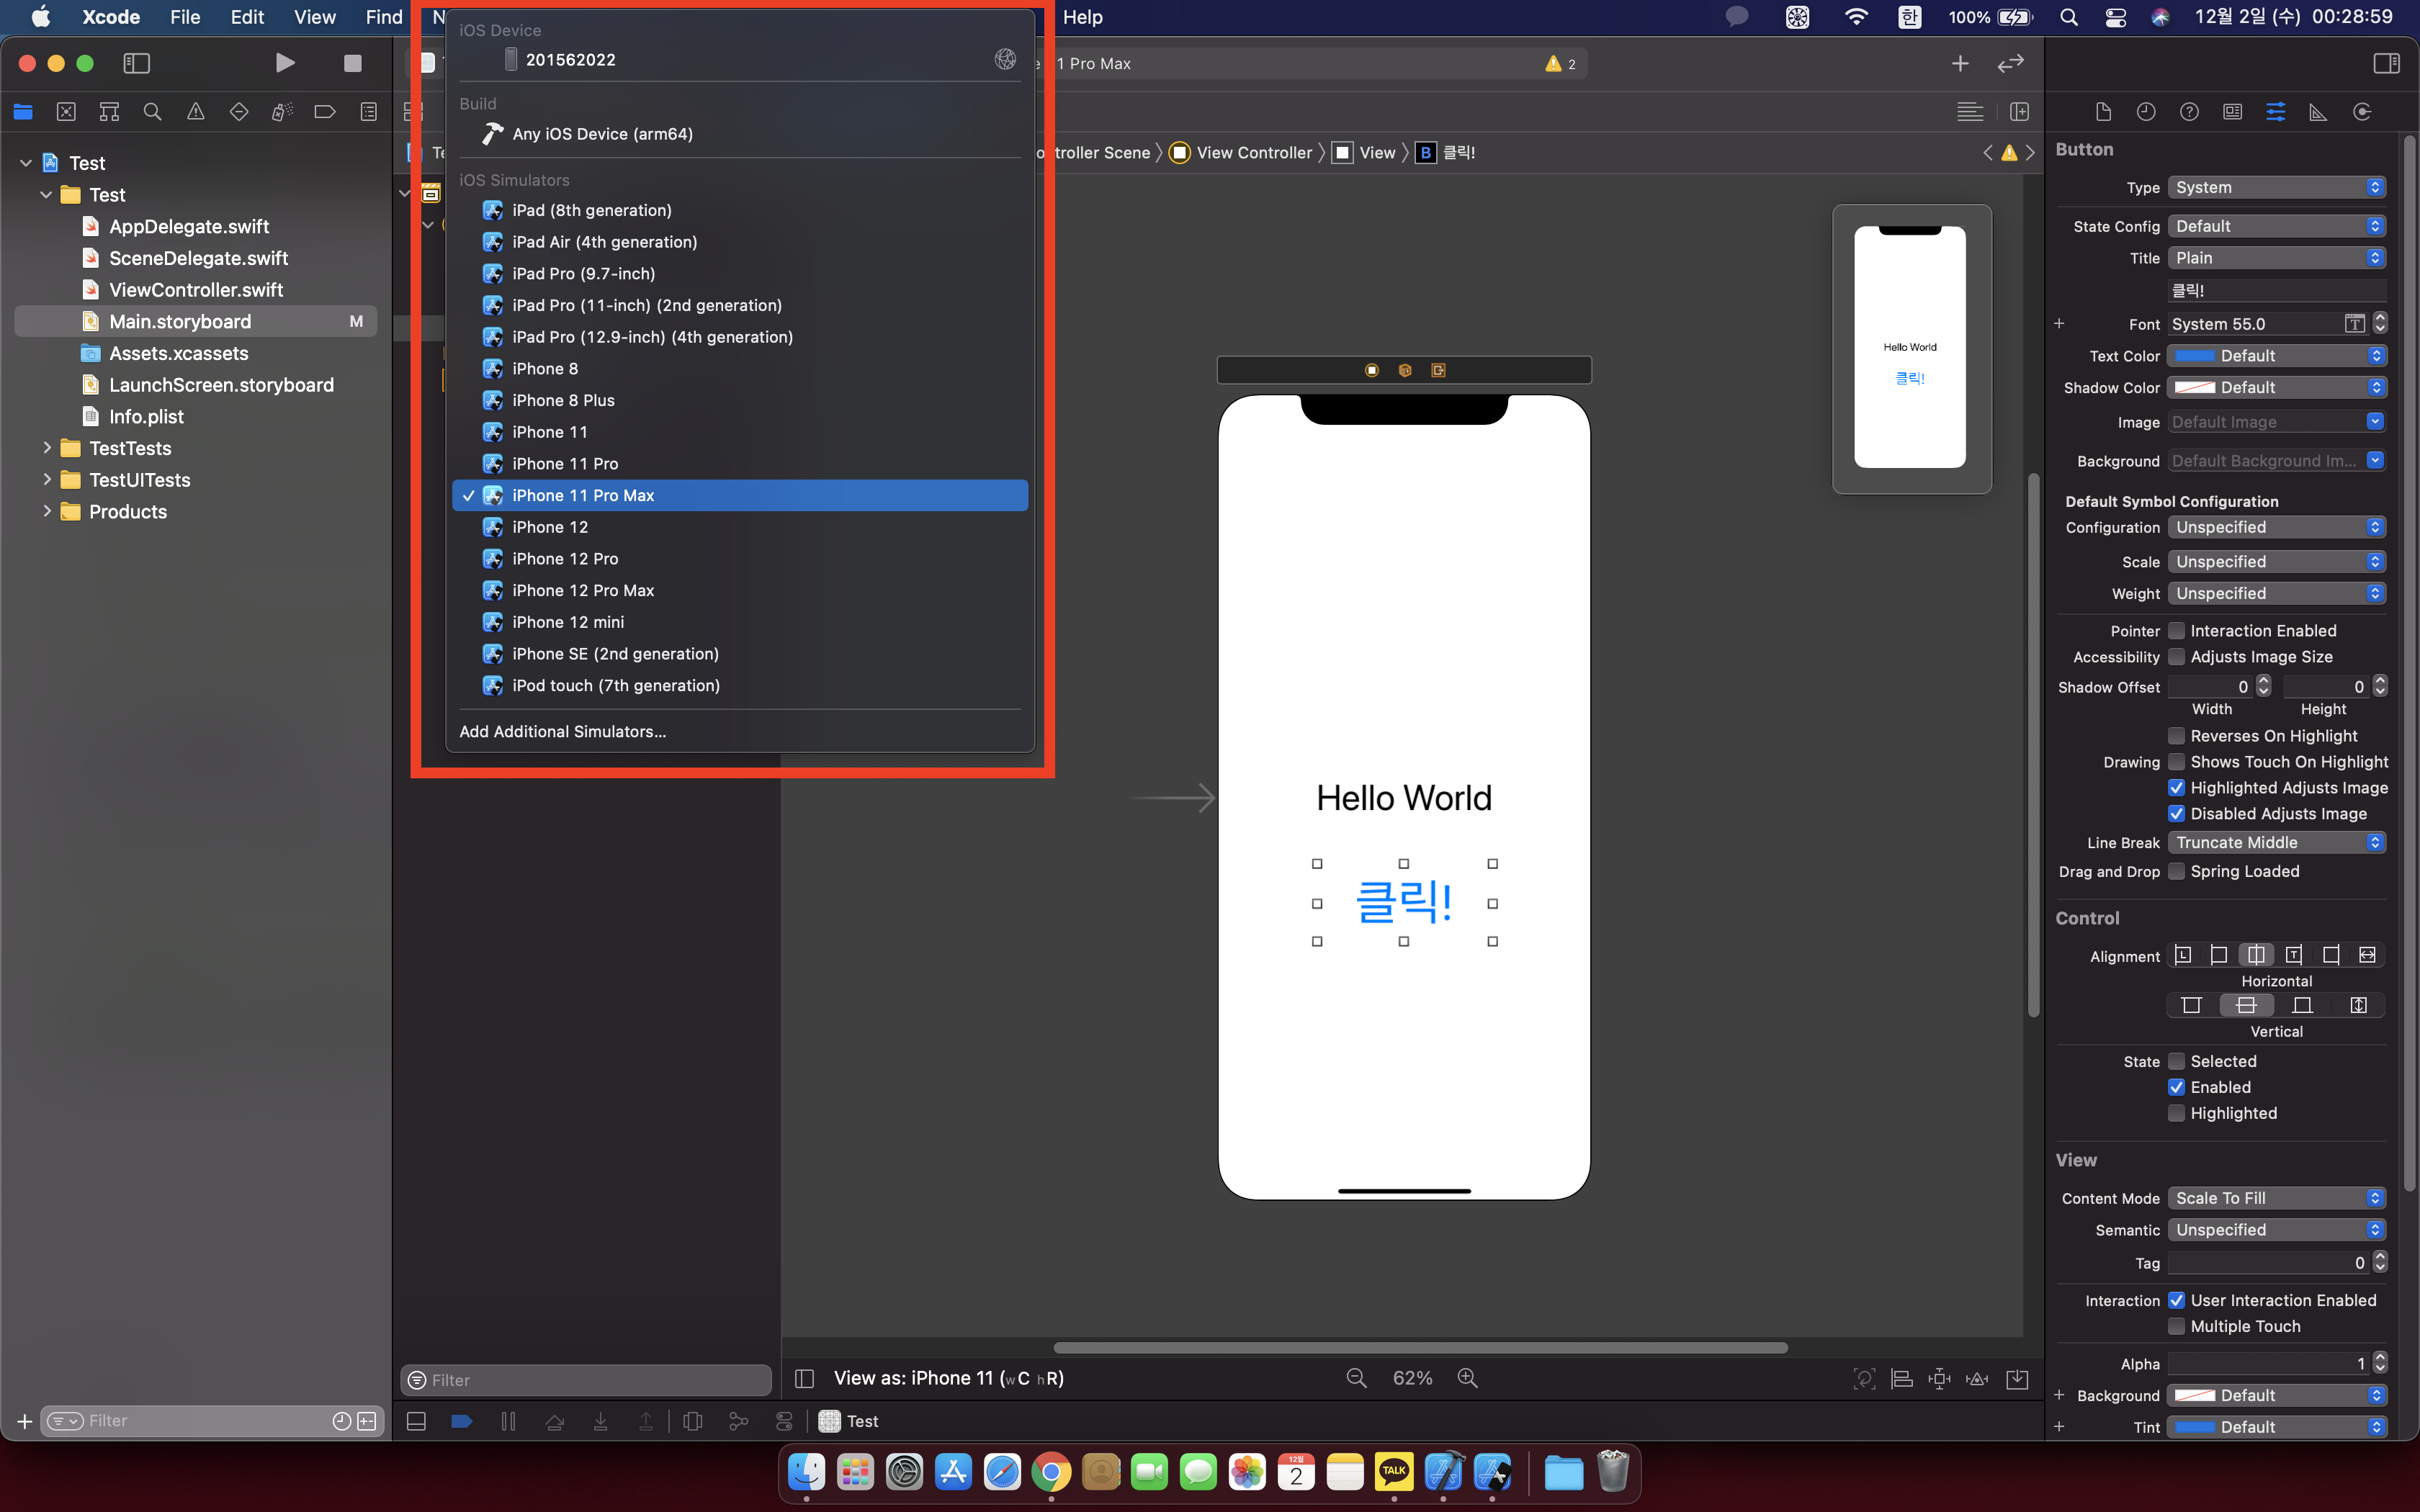Open the Library with the plus button

[1960, 63]
